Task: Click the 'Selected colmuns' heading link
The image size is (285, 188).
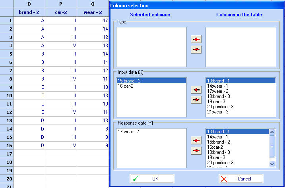Action: [x=150, y=15]
